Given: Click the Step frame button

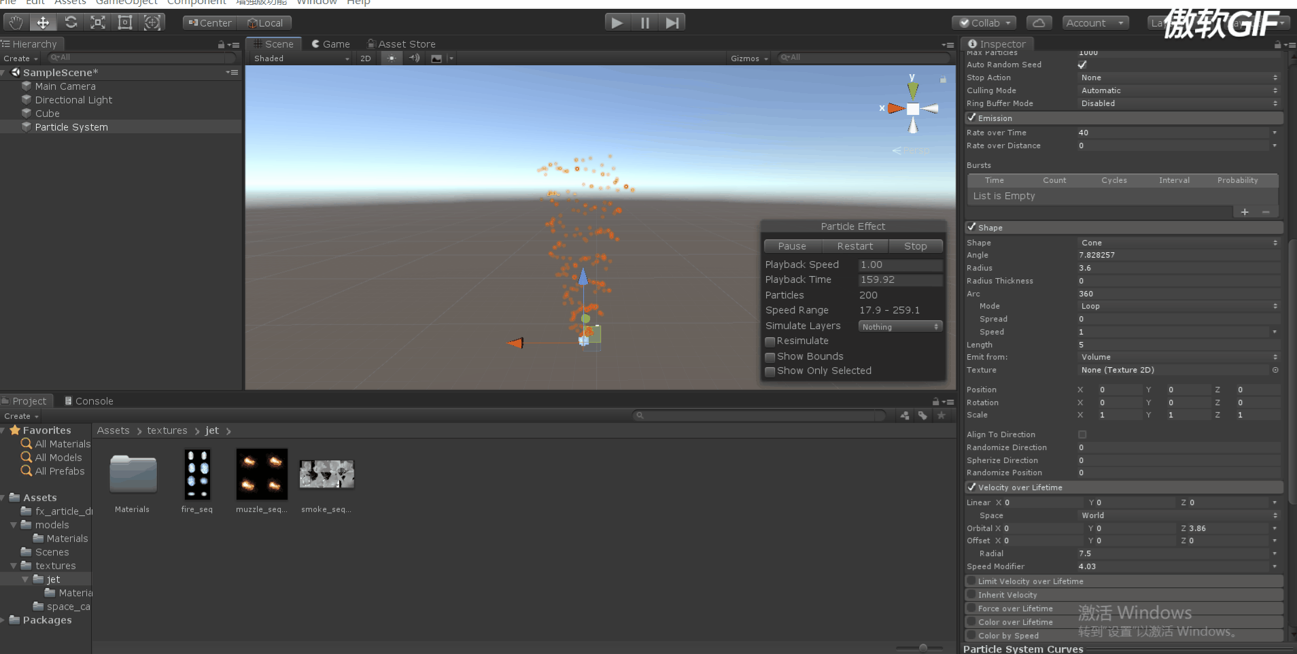Looking at the screenshot, I should pos(672,22).
